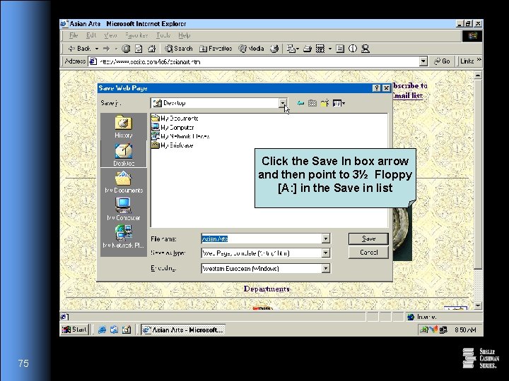Click My Documents shortcut in places bar

(124, 182)
